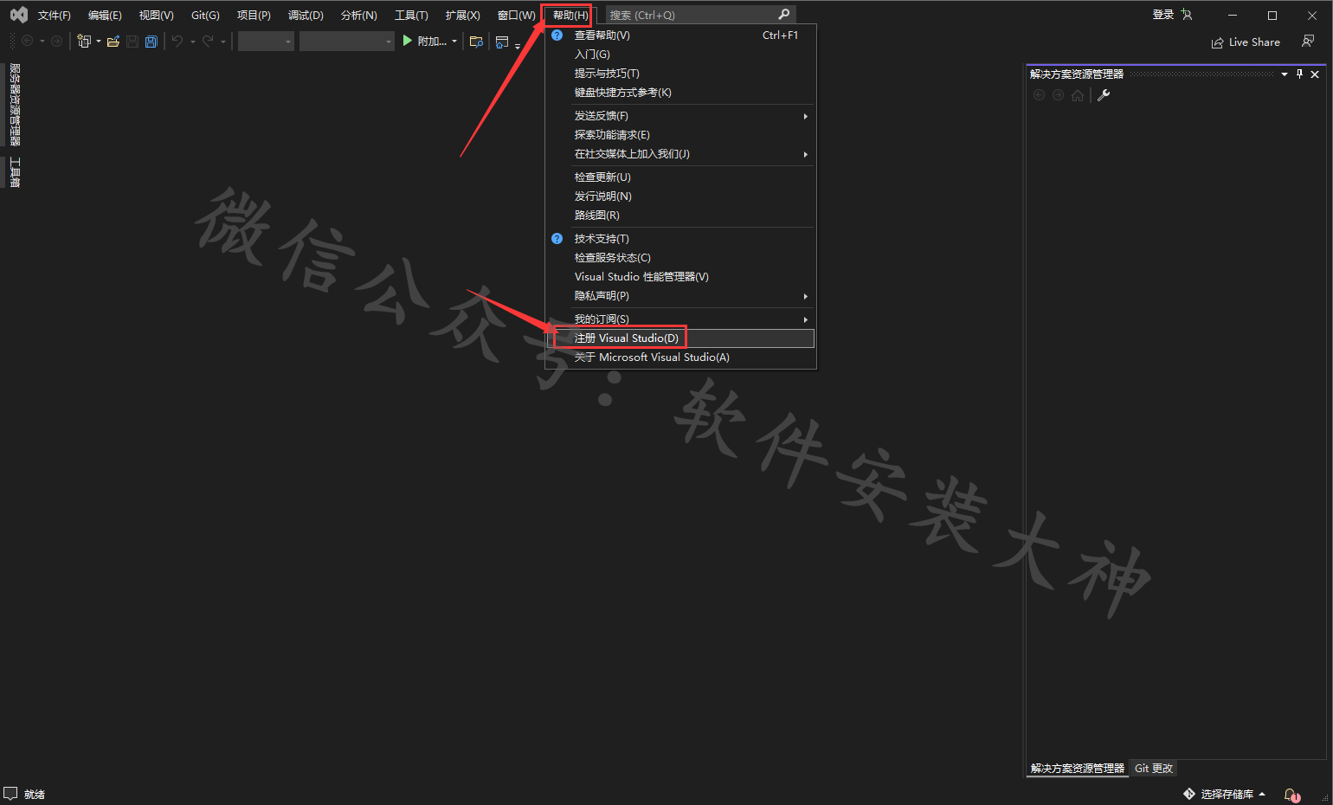Toggle auto-hide pin on Solution Explorer
The height and width of the screenshot is (805, 1333).
click(1299, 74)
